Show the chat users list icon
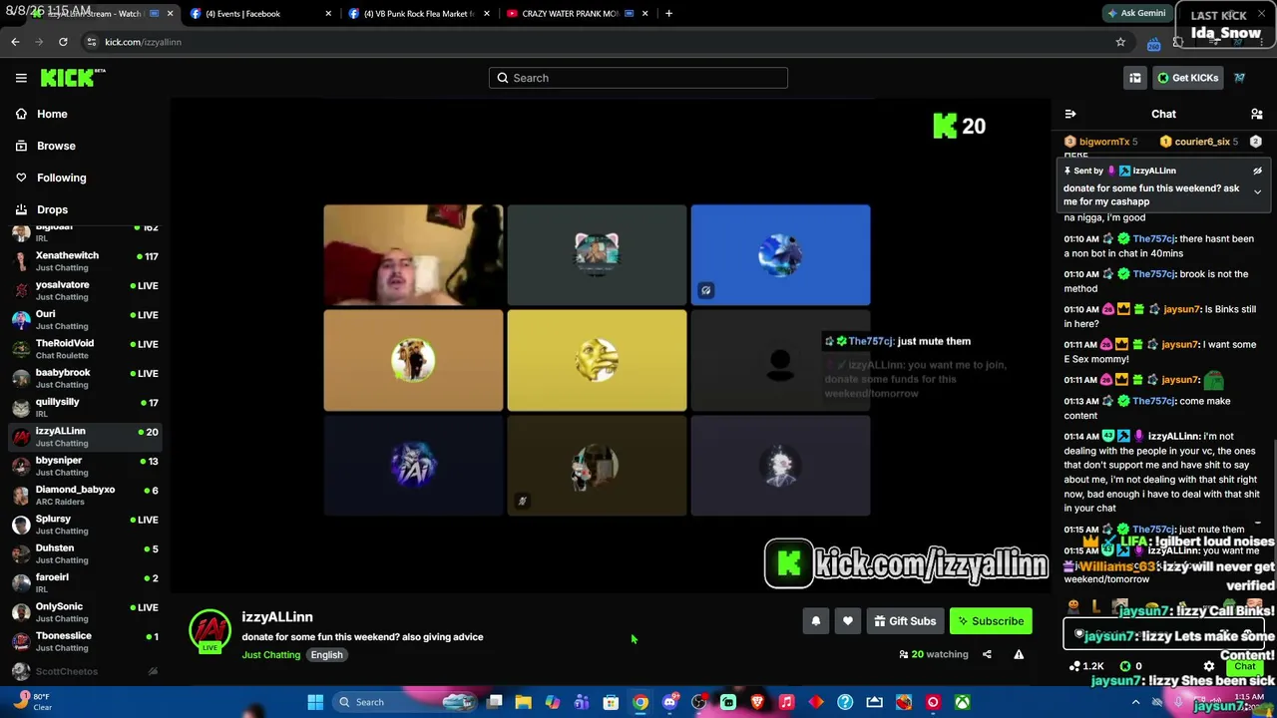 pos(1257,114)
